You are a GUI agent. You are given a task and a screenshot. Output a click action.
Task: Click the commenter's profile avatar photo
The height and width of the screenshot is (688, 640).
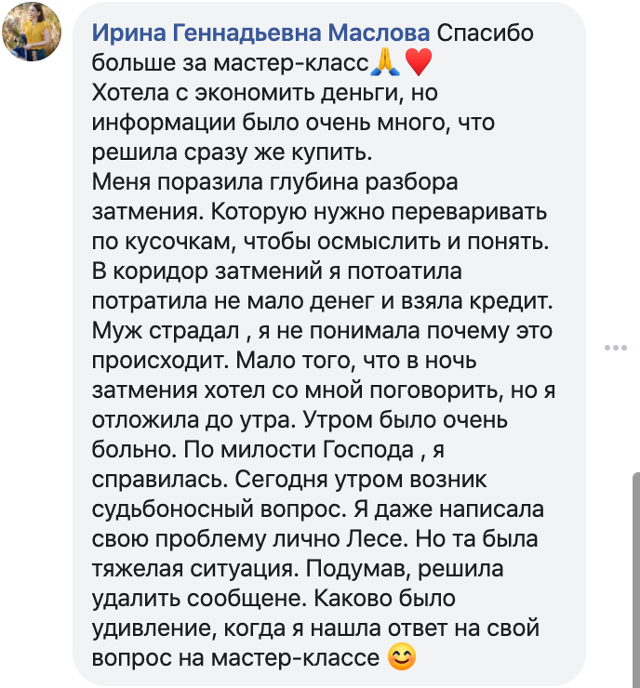pyautogui.click(x=33, y=32)
